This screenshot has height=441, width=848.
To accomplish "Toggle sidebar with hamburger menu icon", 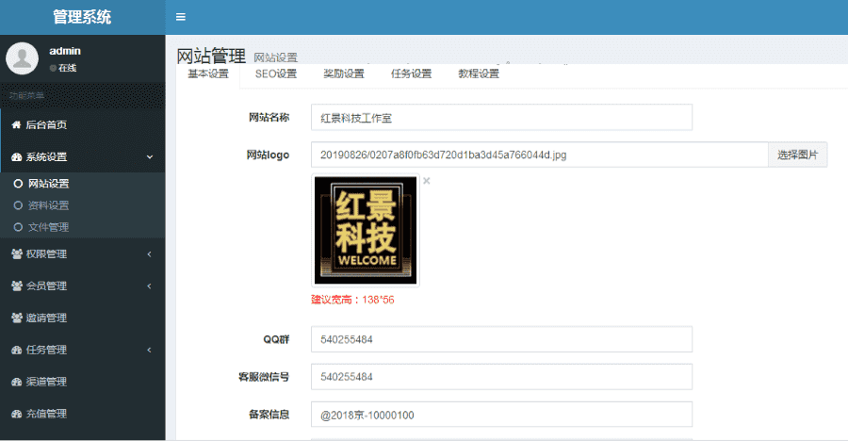I will (x=181, y=17).
